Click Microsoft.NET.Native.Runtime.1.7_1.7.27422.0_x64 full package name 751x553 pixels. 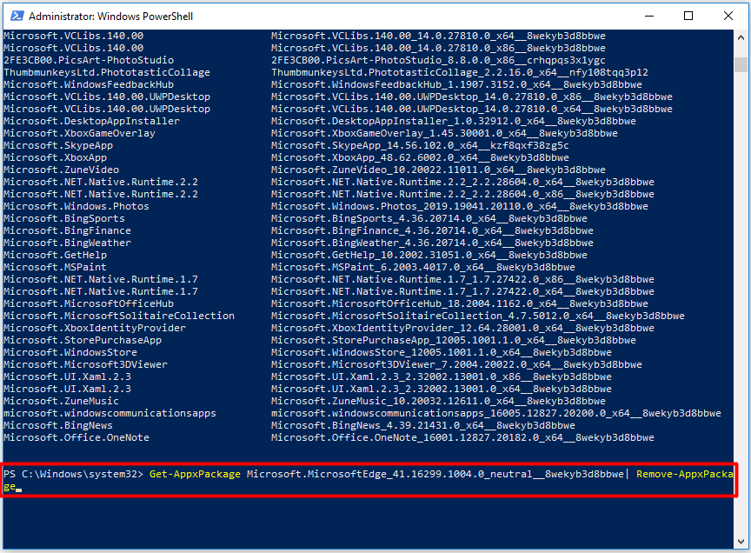tap(462, 291)
